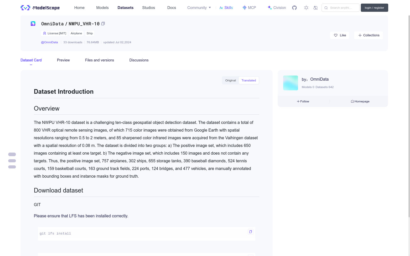Click the OmniData dataset avatar icon
Image resolution: width=410 pixels, height=256 pixels.
pos(33,24)
